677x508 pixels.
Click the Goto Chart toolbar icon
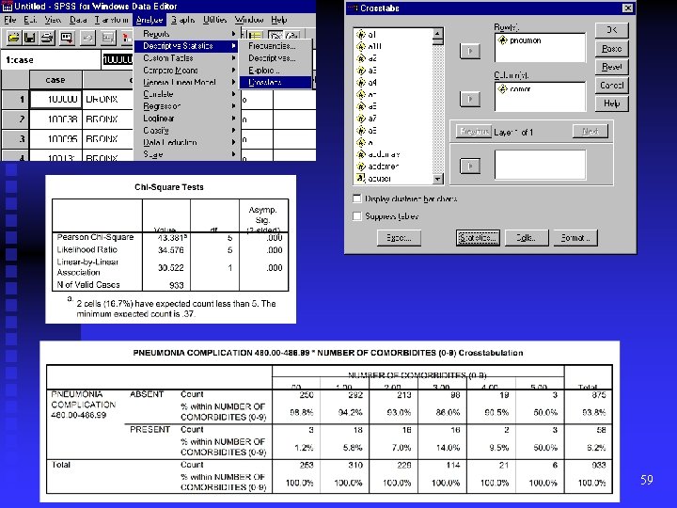pos(108,38)
